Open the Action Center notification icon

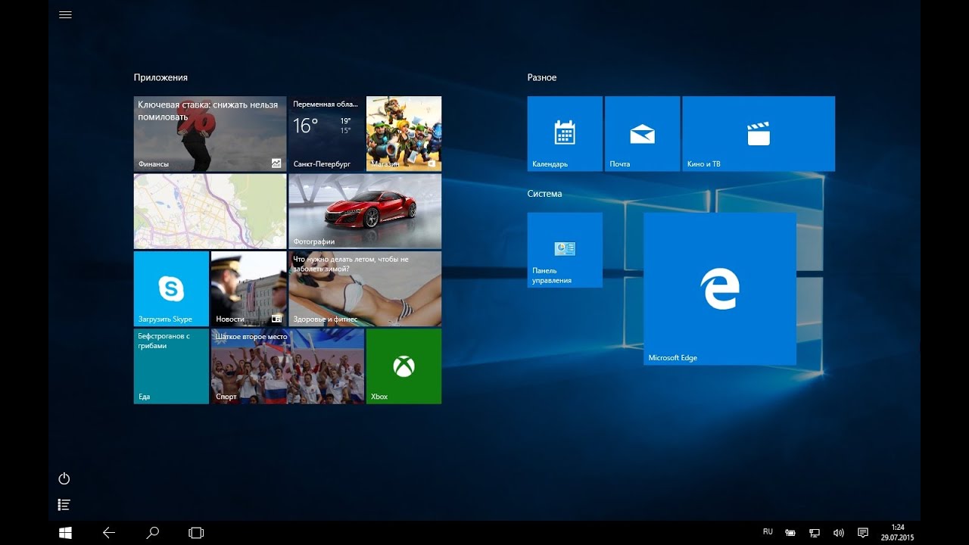point(863,533)
